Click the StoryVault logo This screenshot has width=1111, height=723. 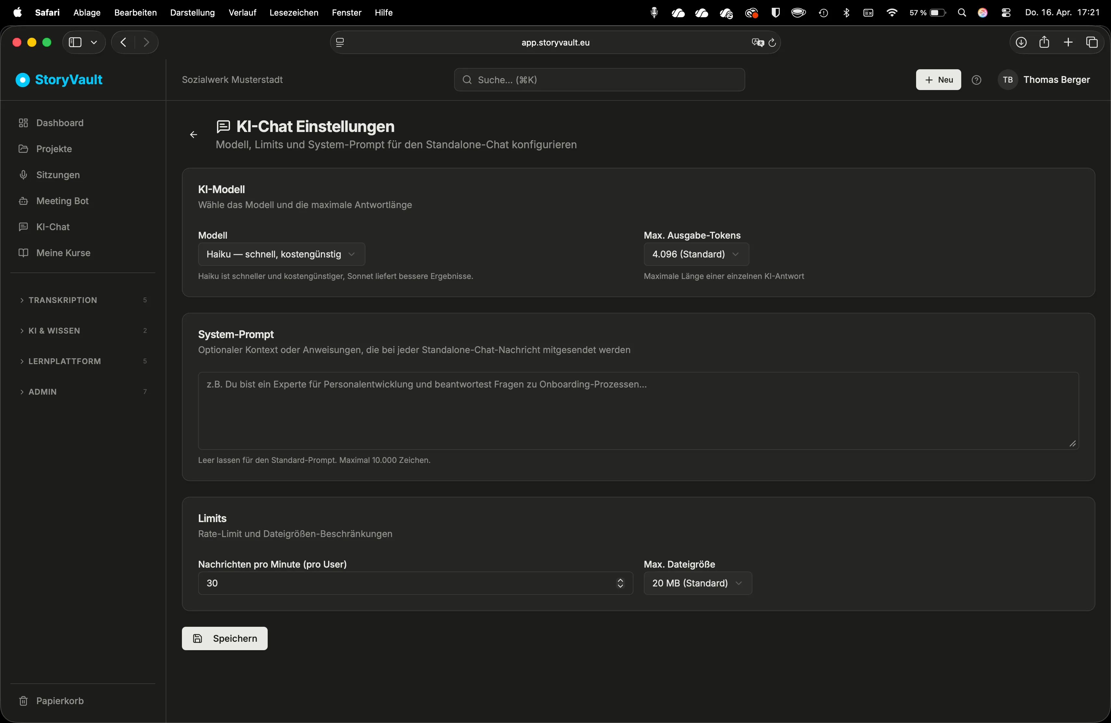[x=59, y=80]
